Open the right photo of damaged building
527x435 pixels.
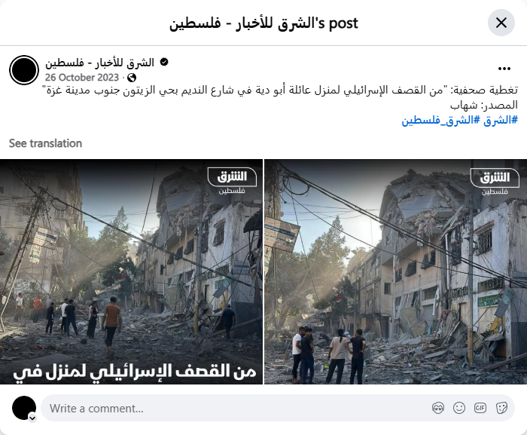tap(395, 271)
